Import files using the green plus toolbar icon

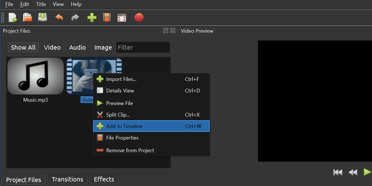click(x=92, y=17)
